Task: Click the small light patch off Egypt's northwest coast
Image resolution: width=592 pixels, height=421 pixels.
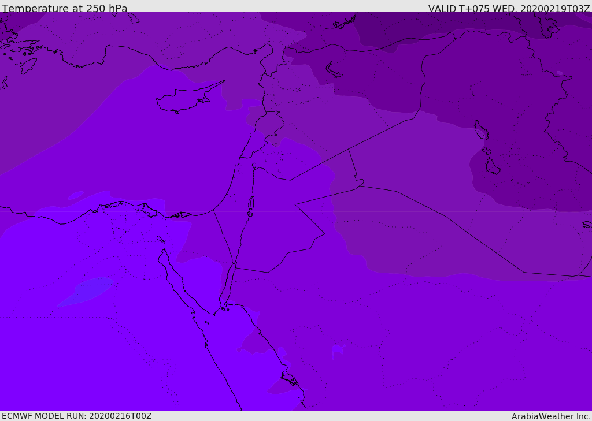Action: [75, 196]
